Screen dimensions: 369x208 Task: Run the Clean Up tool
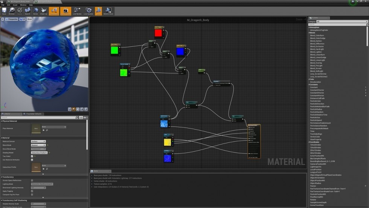(x=44, y=11)
